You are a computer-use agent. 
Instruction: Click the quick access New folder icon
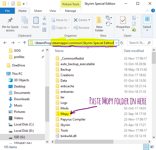(19, 4)
